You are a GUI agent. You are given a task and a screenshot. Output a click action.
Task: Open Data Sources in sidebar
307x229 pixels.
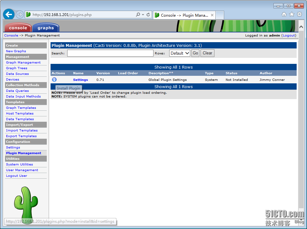pyautogui.click(x=17, y=74)
